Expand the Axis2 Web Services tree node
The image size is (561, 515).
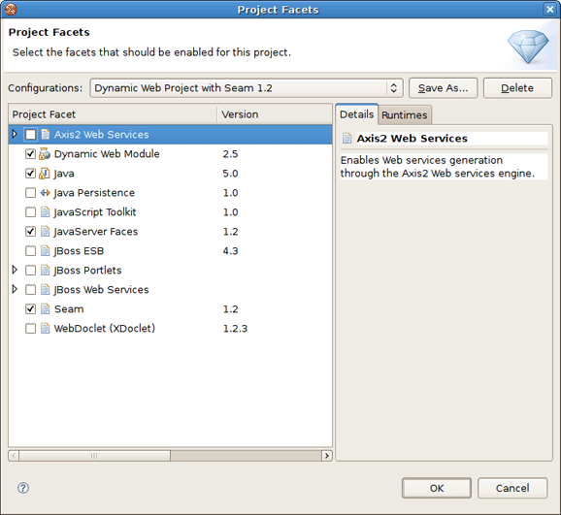click(x=15, y=134)
